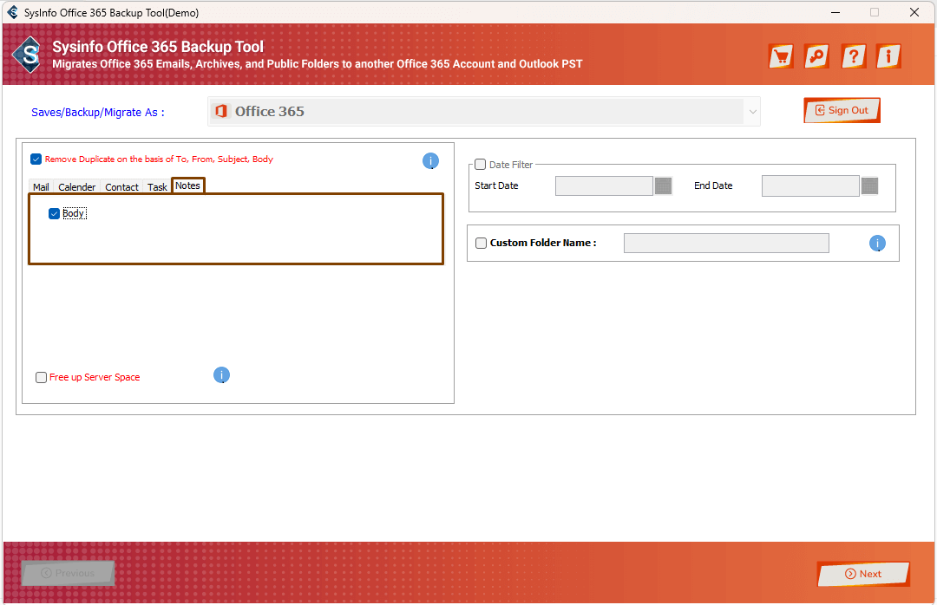Enable the Free up Server Space checkbox
This screenshot has height=605, width=937.
(42, 378)
